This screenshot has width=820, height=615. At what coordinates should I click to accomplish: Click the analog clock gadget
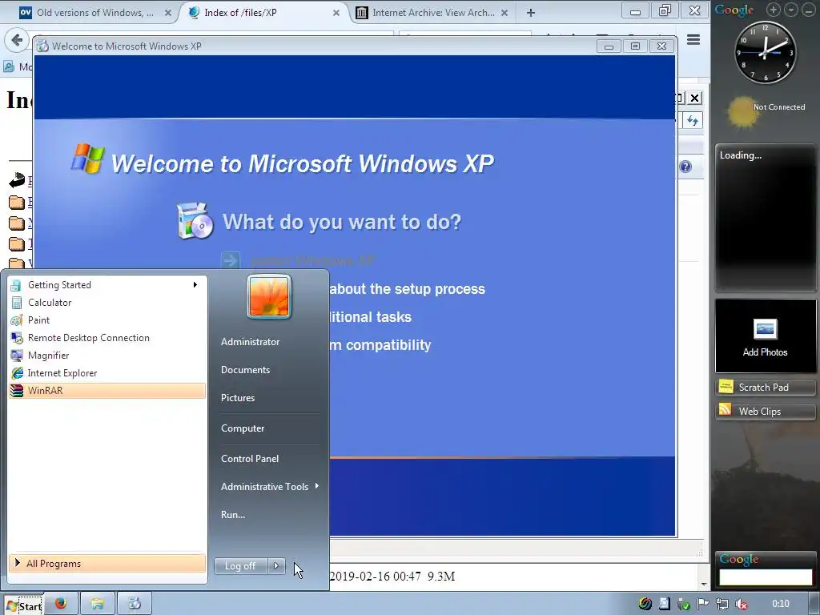click(765, 52)
